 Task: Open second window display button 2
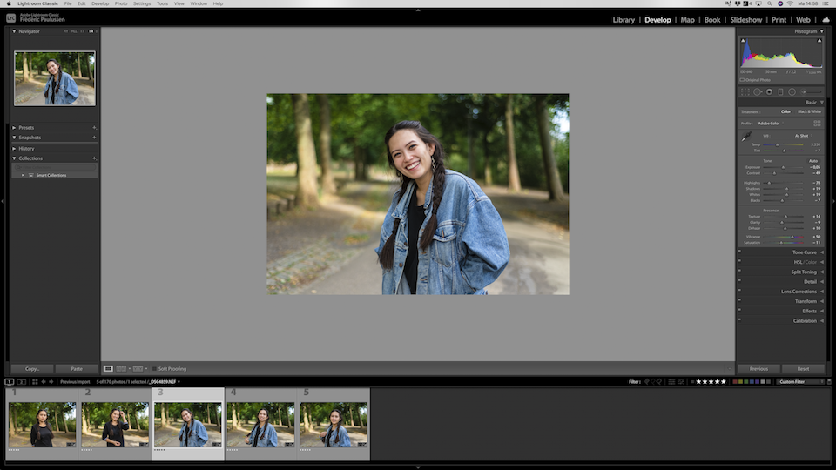pyautogui.click(x=21, y=381)
